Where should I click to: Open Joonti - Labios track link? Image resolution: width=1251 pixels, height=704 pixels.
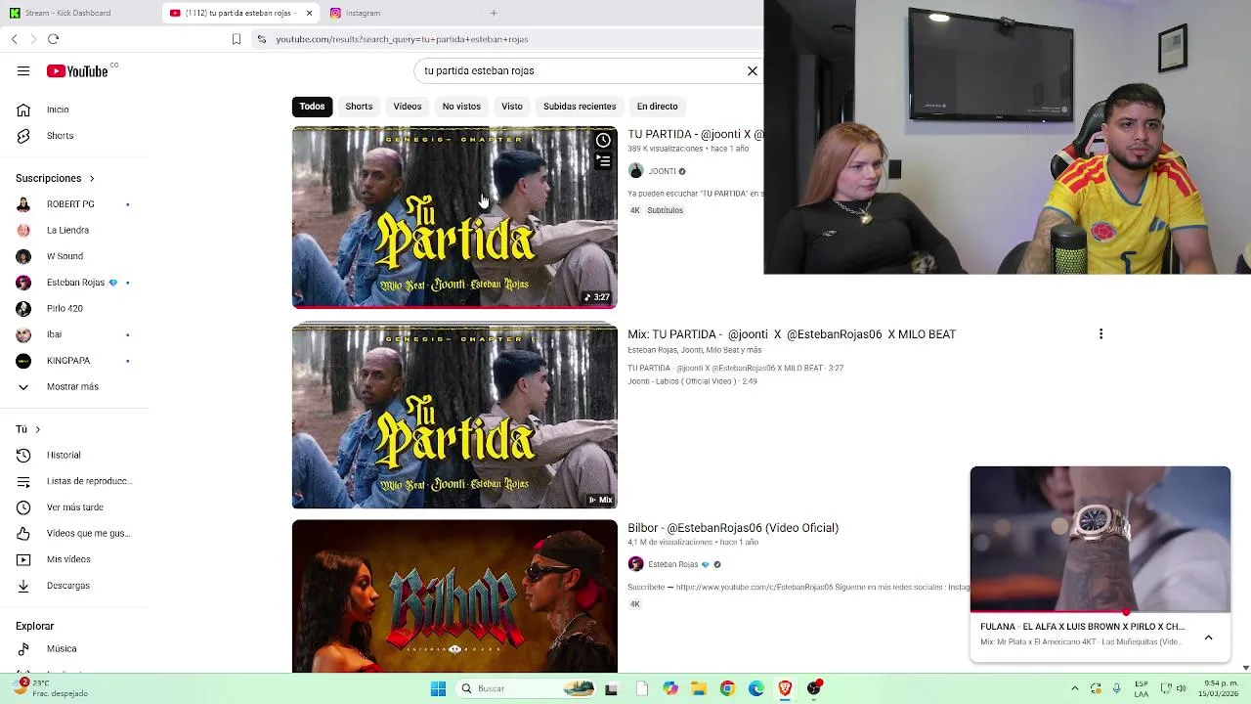(x=692, y=381)
